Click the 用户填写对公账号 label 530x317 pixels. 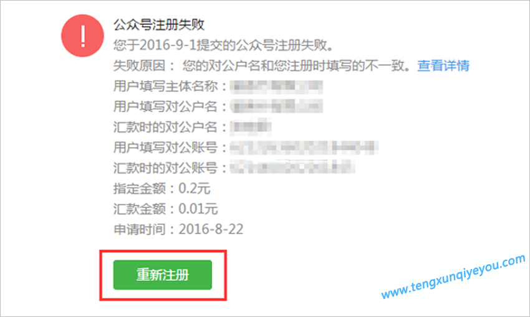point(170,148)
